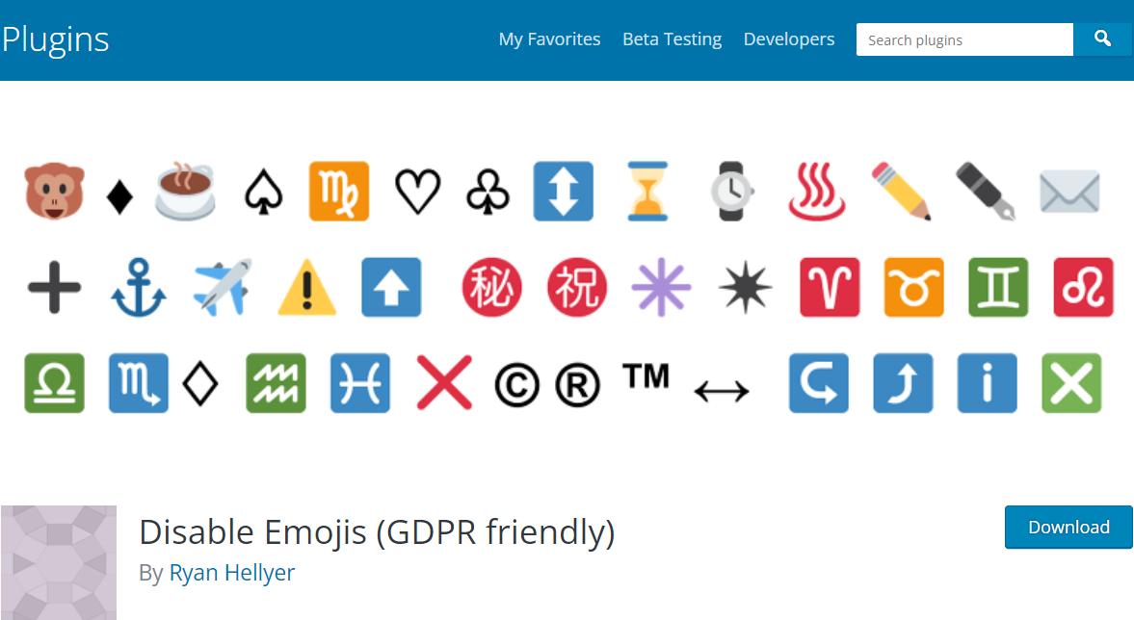Click the magnifier search button

(1103, 39)
